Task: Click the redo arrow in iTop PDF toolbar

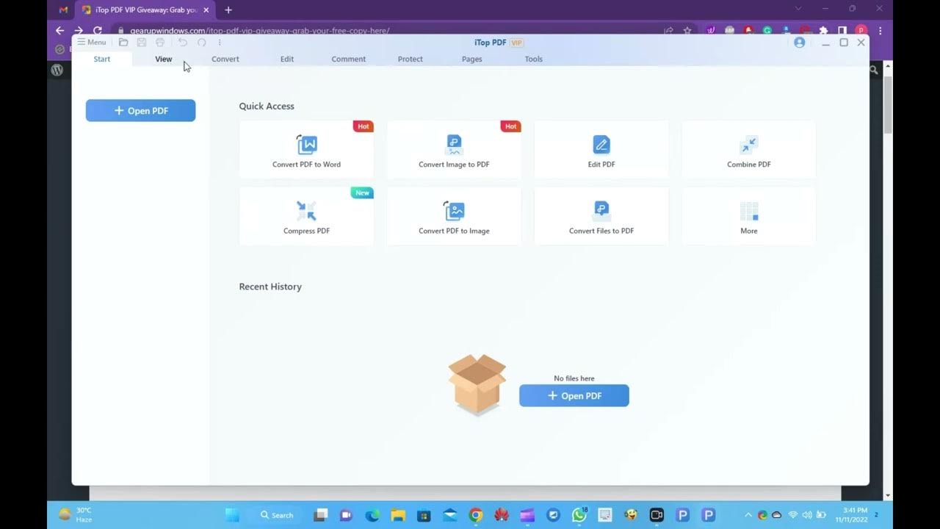Action: [201, 43]
